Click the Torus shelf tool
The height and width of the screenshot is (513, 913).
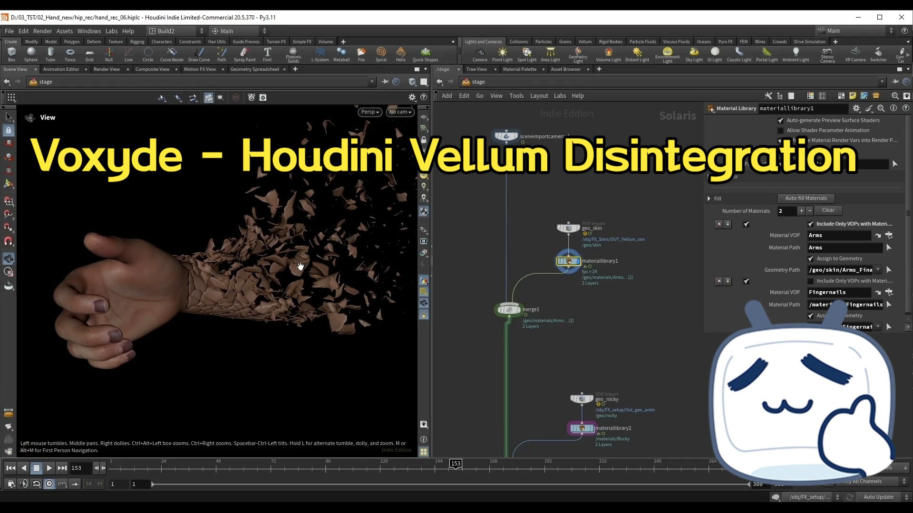pos(70,54)
